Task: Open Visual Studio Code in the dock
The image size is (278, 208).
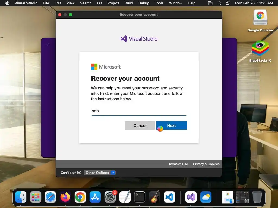Action: tap(169, 197)
